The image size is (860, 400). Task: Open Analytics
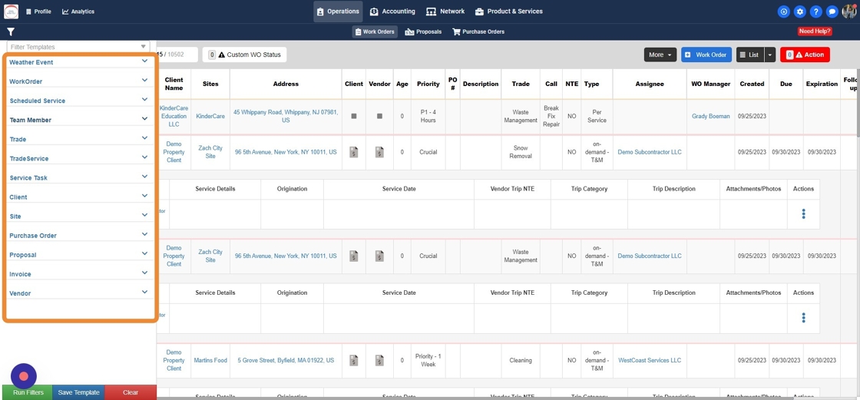click(x=78, y=12)
